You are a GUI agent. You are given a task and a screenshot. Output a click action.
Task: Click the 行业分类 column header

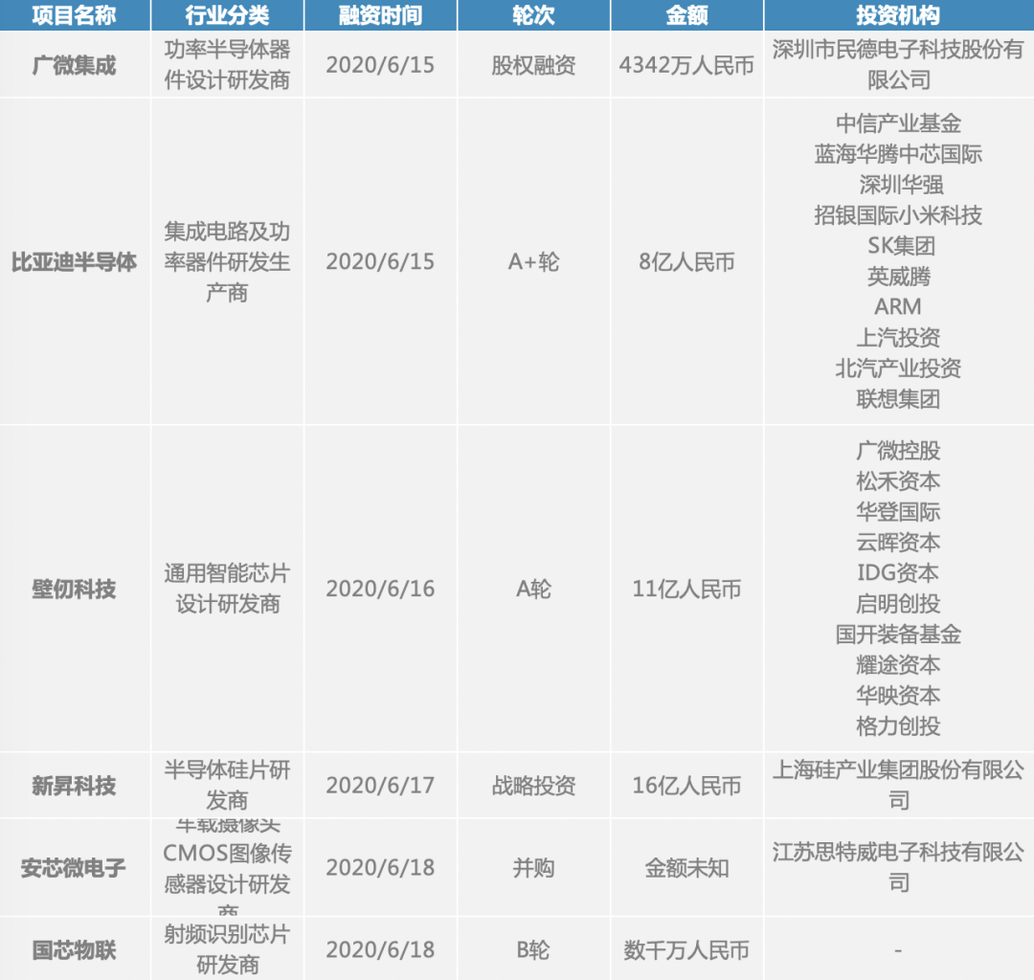pos(228,15)
